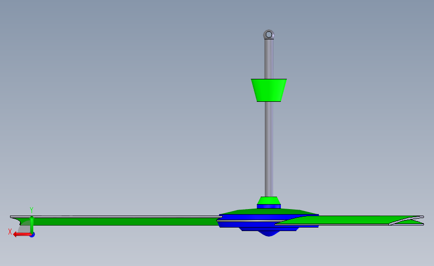Click the small green cone collar above the motor
This screenshot has width=434, height=266.
tap(269, 201)
